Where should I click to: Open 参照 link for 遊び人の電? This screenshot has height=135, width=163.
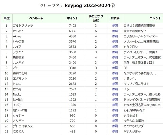[x=115, y=110]
